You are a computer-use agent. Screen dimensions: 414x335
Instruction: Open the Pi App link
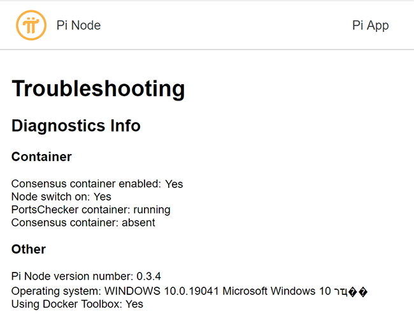point(371,25)
